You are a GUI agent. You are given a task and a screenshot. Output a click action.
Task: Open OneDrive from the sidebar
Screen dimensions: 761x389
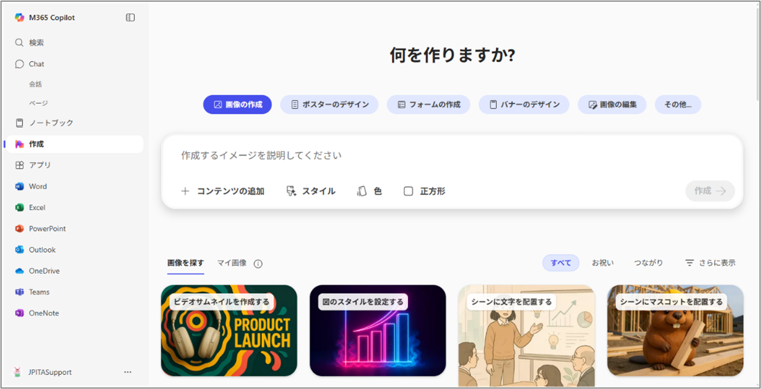[x=43, y=271]
